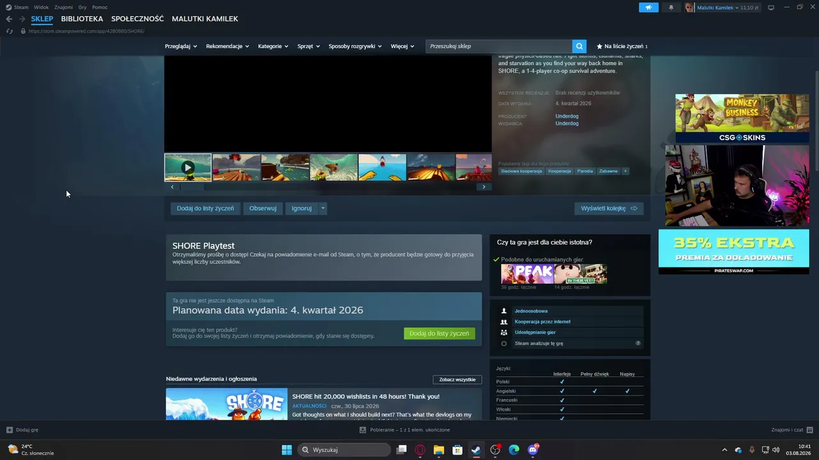Expand the Rekomendacje dropdown

point(228,46)
